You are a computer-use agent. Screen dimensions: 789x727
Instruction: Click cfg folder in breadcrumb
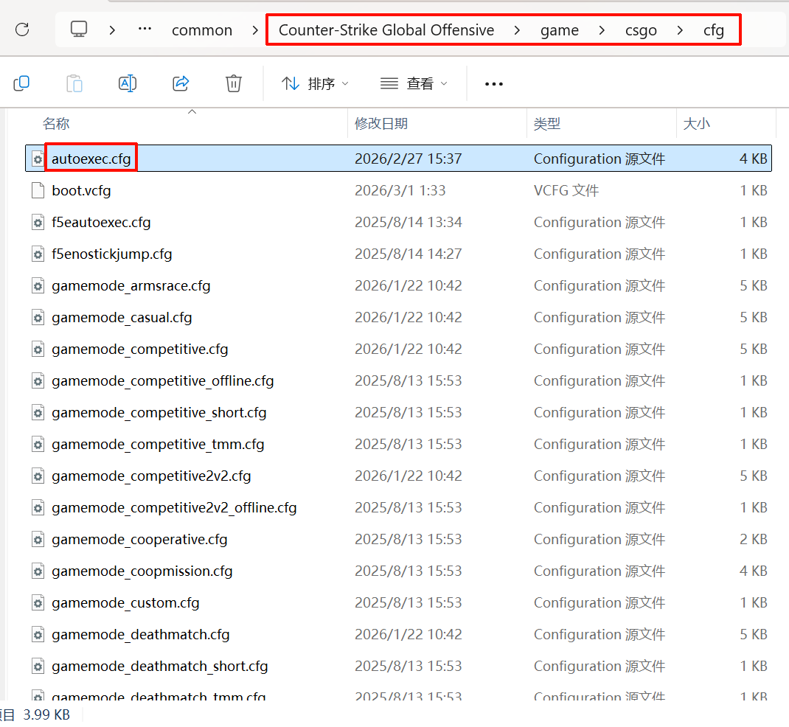[713, 30]
